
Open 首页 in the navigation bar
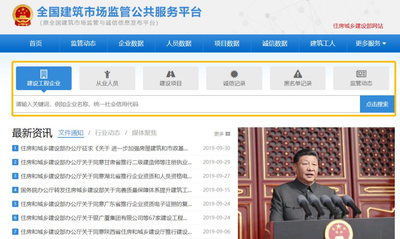(x=36, y=43)
